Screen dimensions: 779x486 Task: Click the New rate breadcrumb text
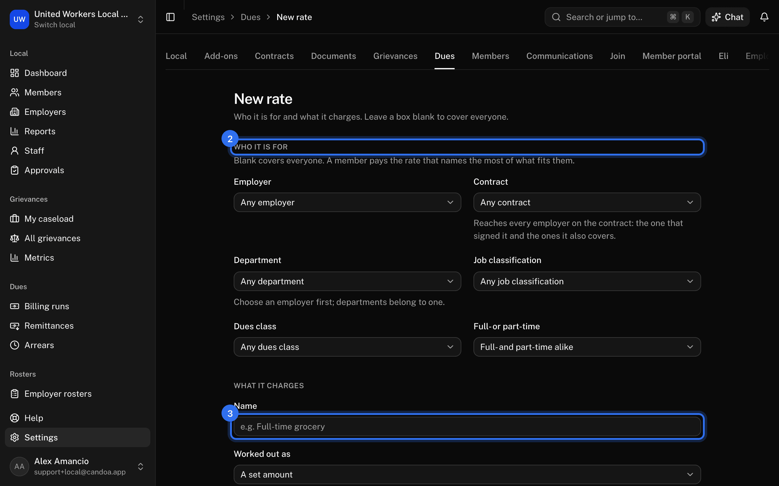click(x=294, y=17)
